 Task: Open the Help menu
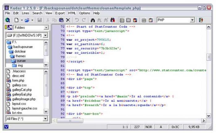coord(96,13)
